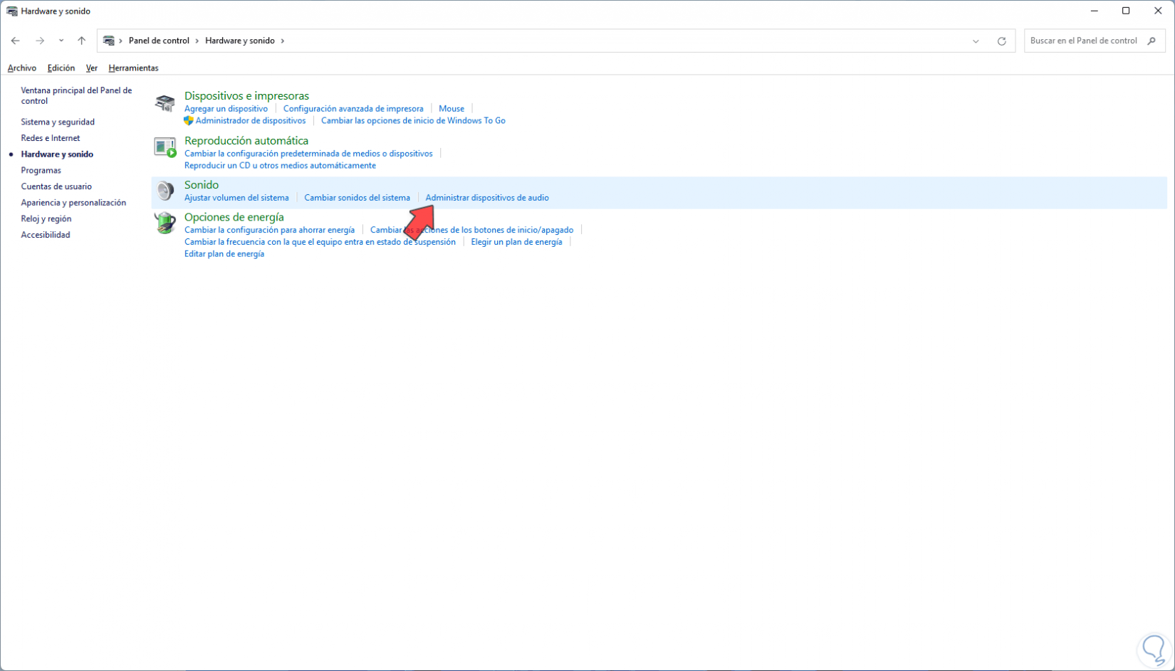This screenshot has width=1175, height=671.
Task: Launch Administrador de dispositivos
Action: point(251,121)
